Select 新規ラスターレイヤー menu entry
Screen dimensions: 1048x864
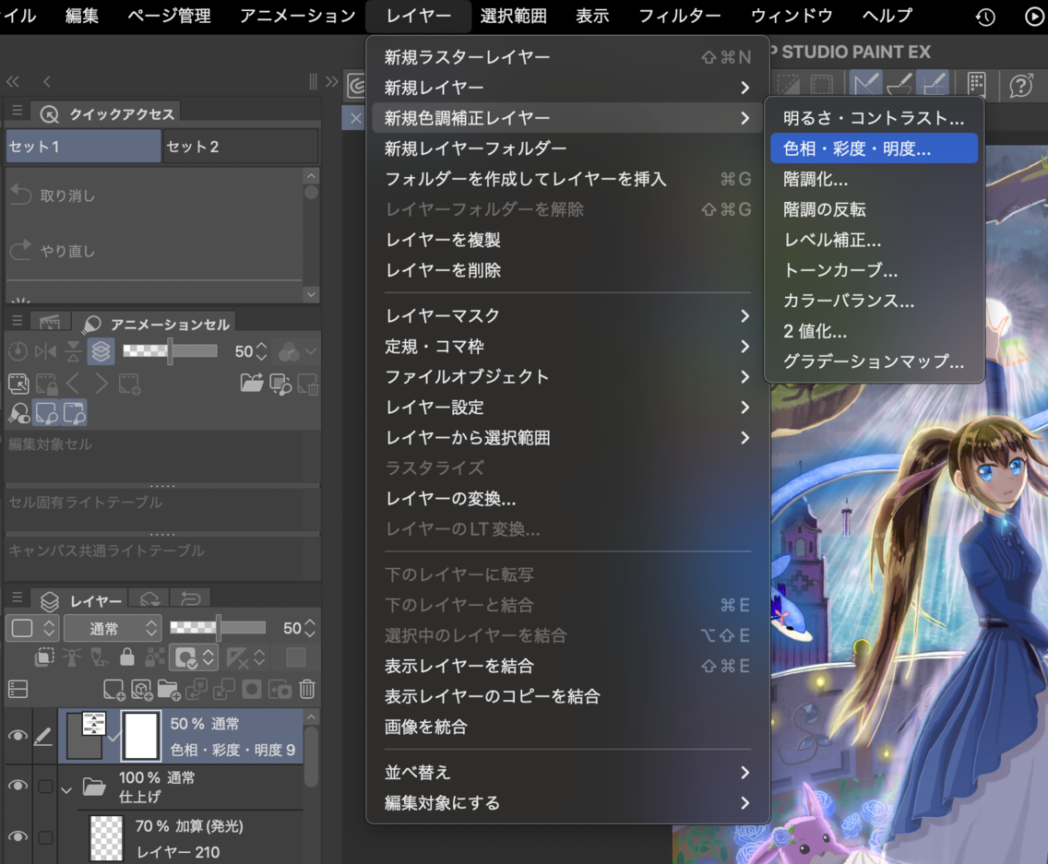point(567,57)
